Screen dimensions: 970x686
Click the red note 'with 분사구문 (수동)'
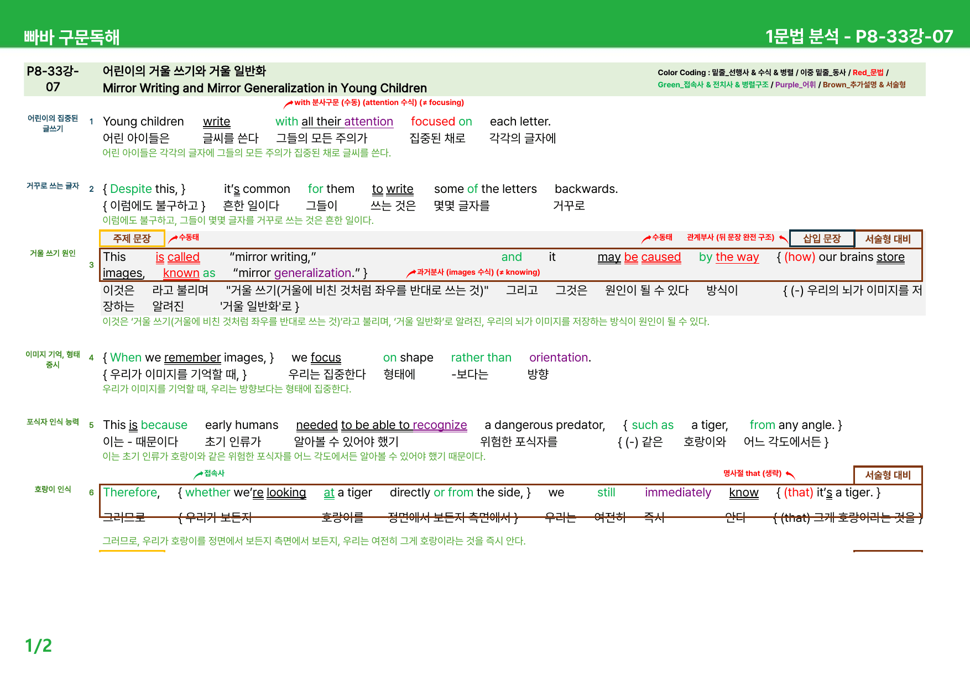(x=327, y=102)
